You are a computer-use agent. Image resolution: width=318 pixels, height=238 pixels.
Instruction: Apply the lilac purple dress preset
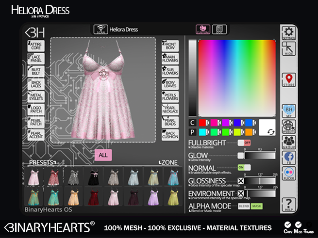tap(153, 197)
